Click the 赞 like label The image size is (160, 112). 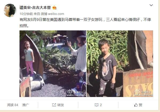[x=141, y=105]
